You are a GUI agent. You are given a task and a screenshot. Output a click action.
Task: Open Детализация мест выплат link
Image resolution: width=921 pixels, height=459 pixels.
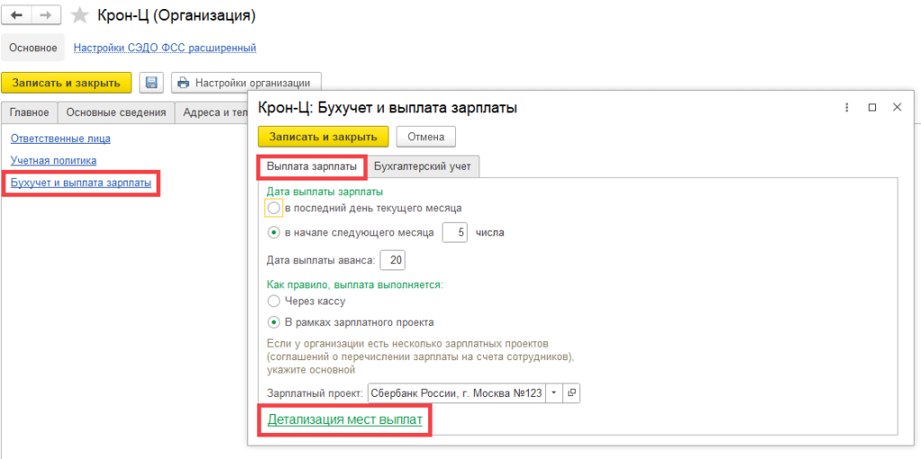(344, 419)
